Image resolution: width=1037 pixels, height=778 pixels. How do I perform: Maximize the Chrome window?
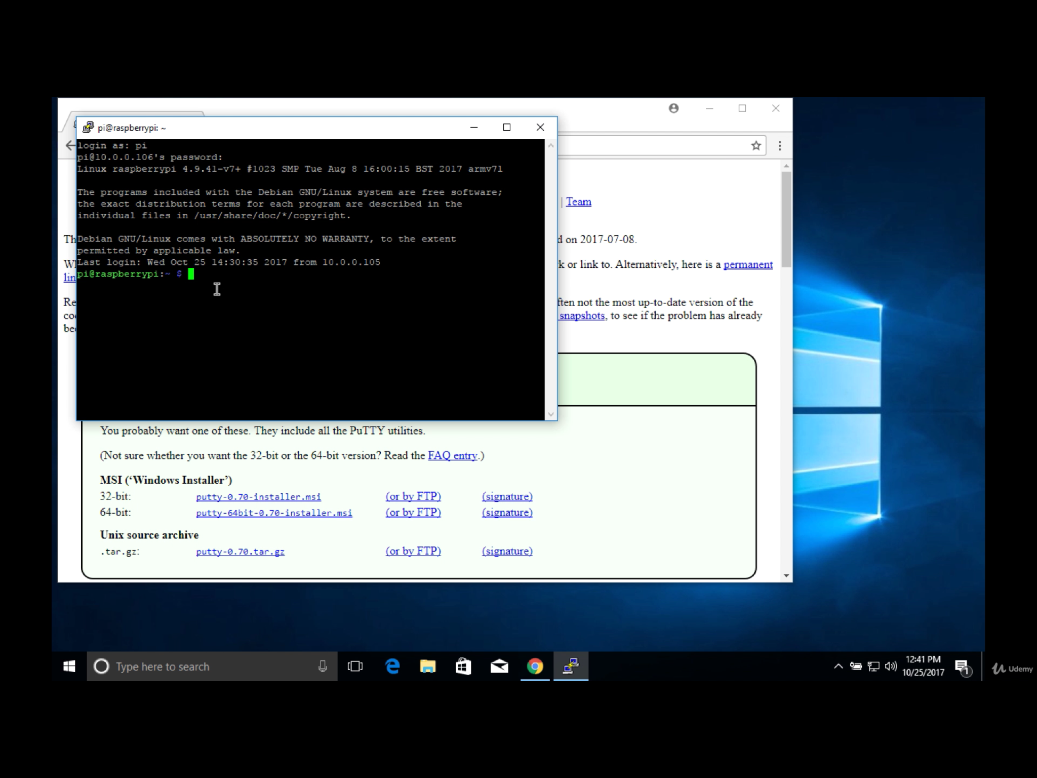click(x=742, y=108)
